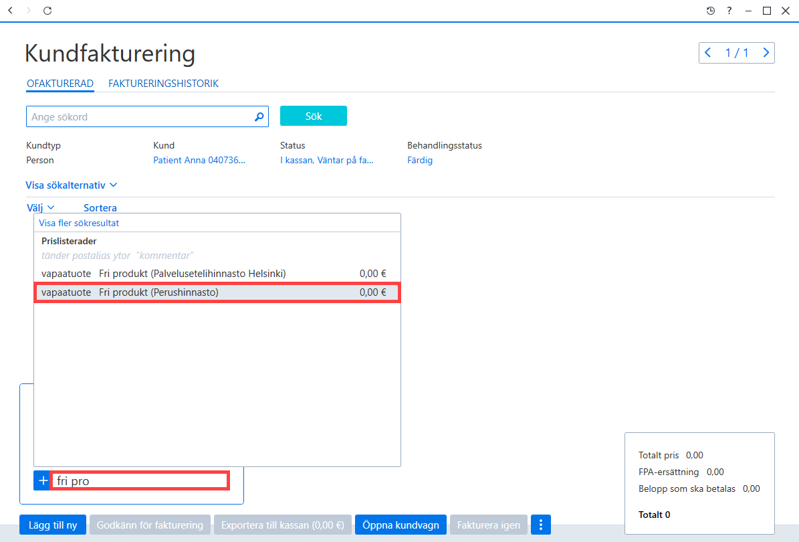Click the tänder postalias ytor hint text
This screenshot has height=542, width=799.
click(x=118, y=256)
